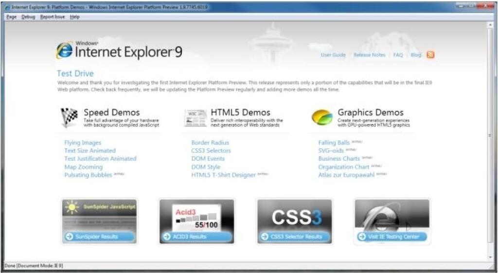The height and width of the screenshot is (273, 498).
Task: Open the Release Notes link
Action: point(370,55)
